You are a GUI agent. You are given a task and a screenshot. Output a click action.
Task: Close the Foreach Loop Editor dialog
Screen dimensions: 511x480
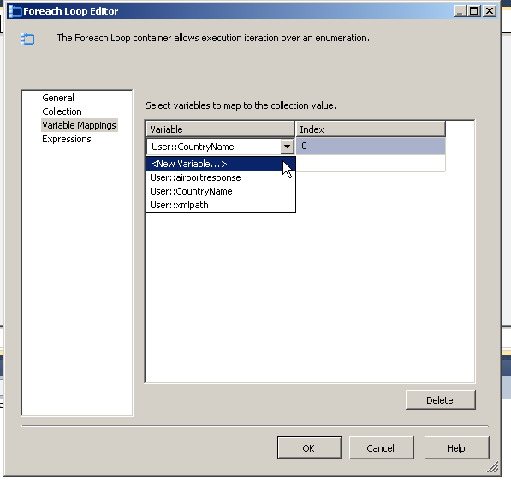pyautogui.click(x=489, y=11)
